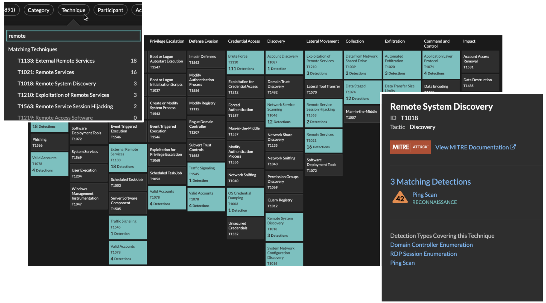
Task: Select Forced Authentication T1187 tile
Action: coord(245,110)
